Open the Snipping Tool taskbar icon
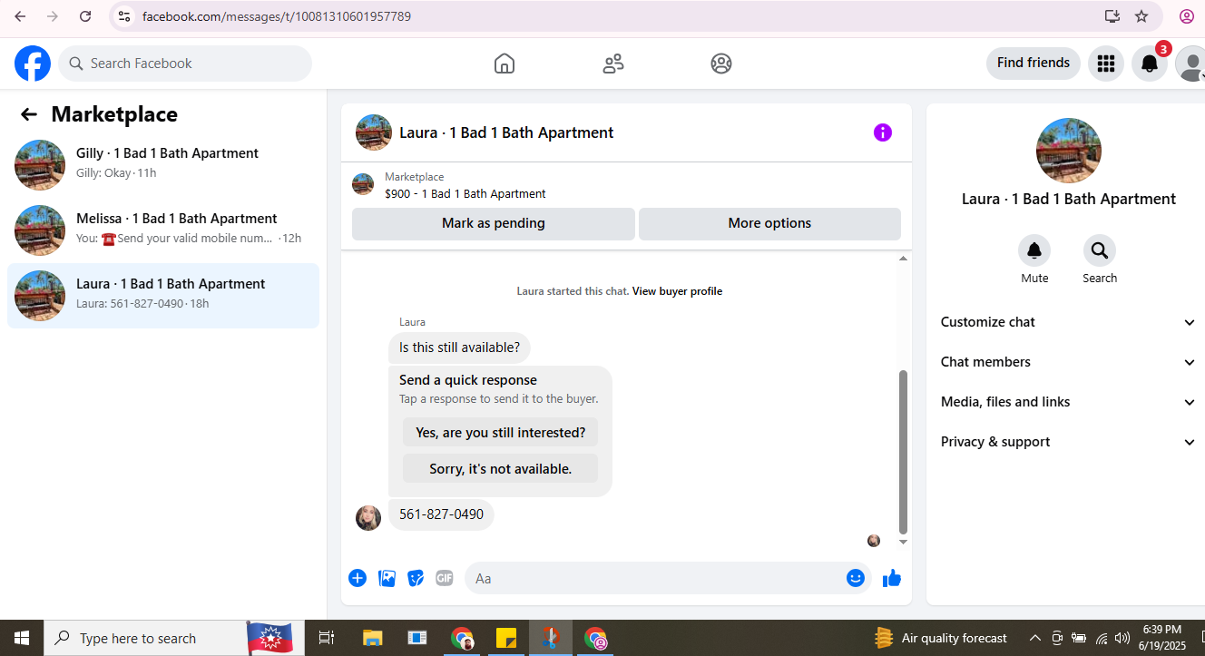This screenshot has height=656, width=1205. (551, 638)
